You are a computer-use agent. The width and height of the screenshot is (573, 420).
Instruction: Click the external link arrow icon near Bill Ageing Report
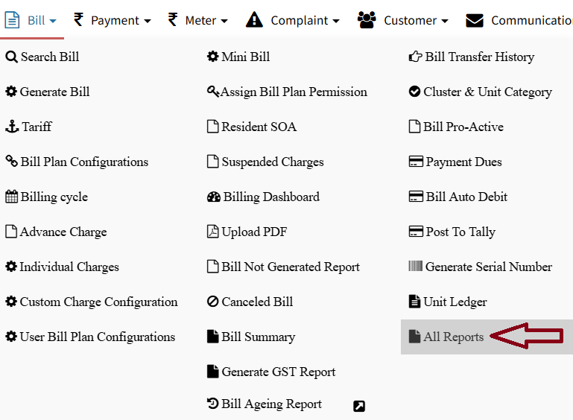pyautogui.click(x=359, y=406)
